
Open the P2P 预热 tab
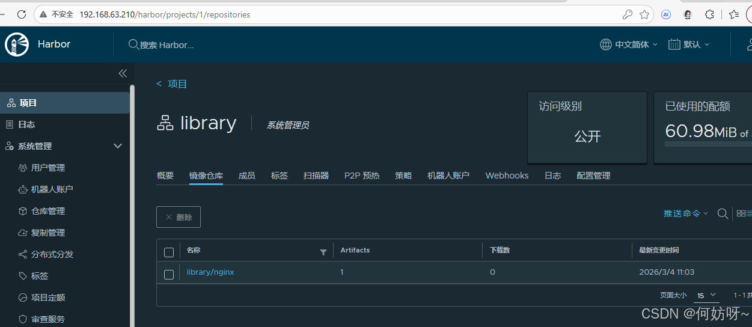[x=362, y=176]
